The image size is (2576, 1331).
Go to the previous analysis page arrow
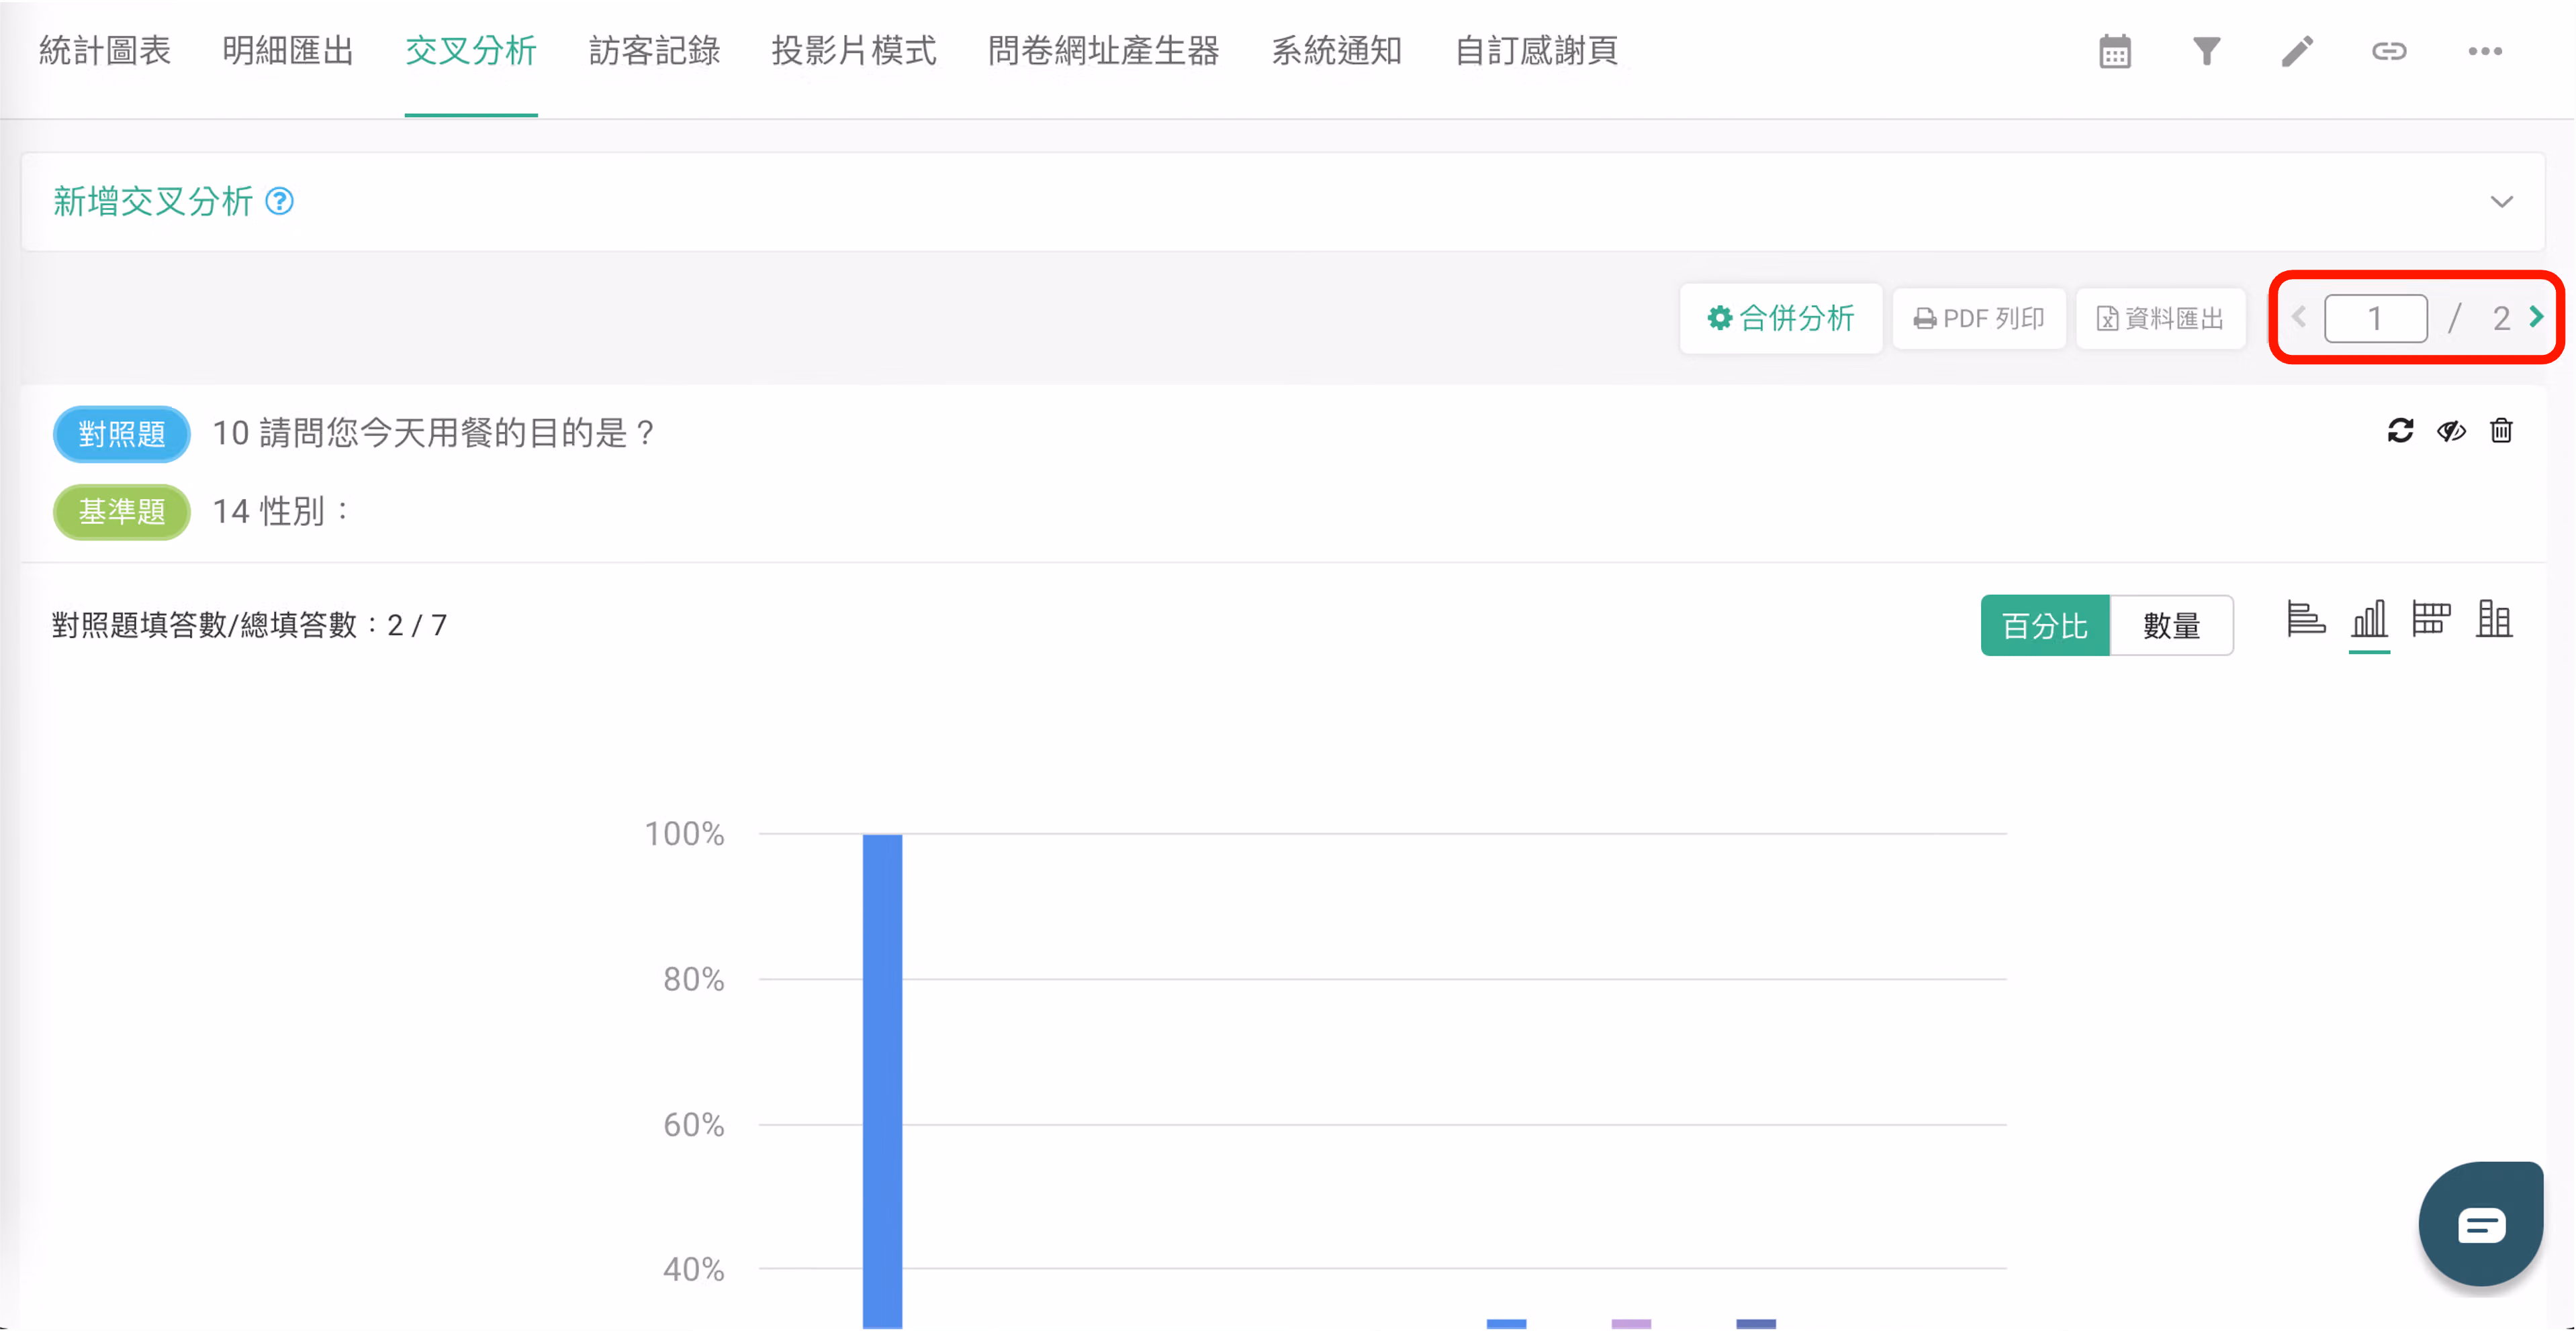pos(2299,318)
